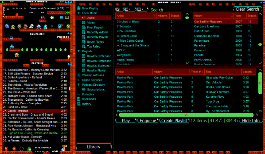Open Now Playing in the library
The image size is (265, 154).
click(x=90, y=8)
